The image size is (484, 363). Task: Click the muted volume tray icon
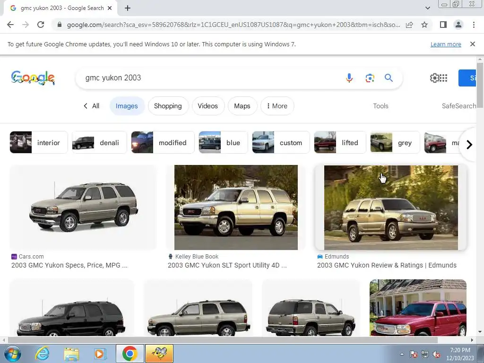tap(436, 354)
